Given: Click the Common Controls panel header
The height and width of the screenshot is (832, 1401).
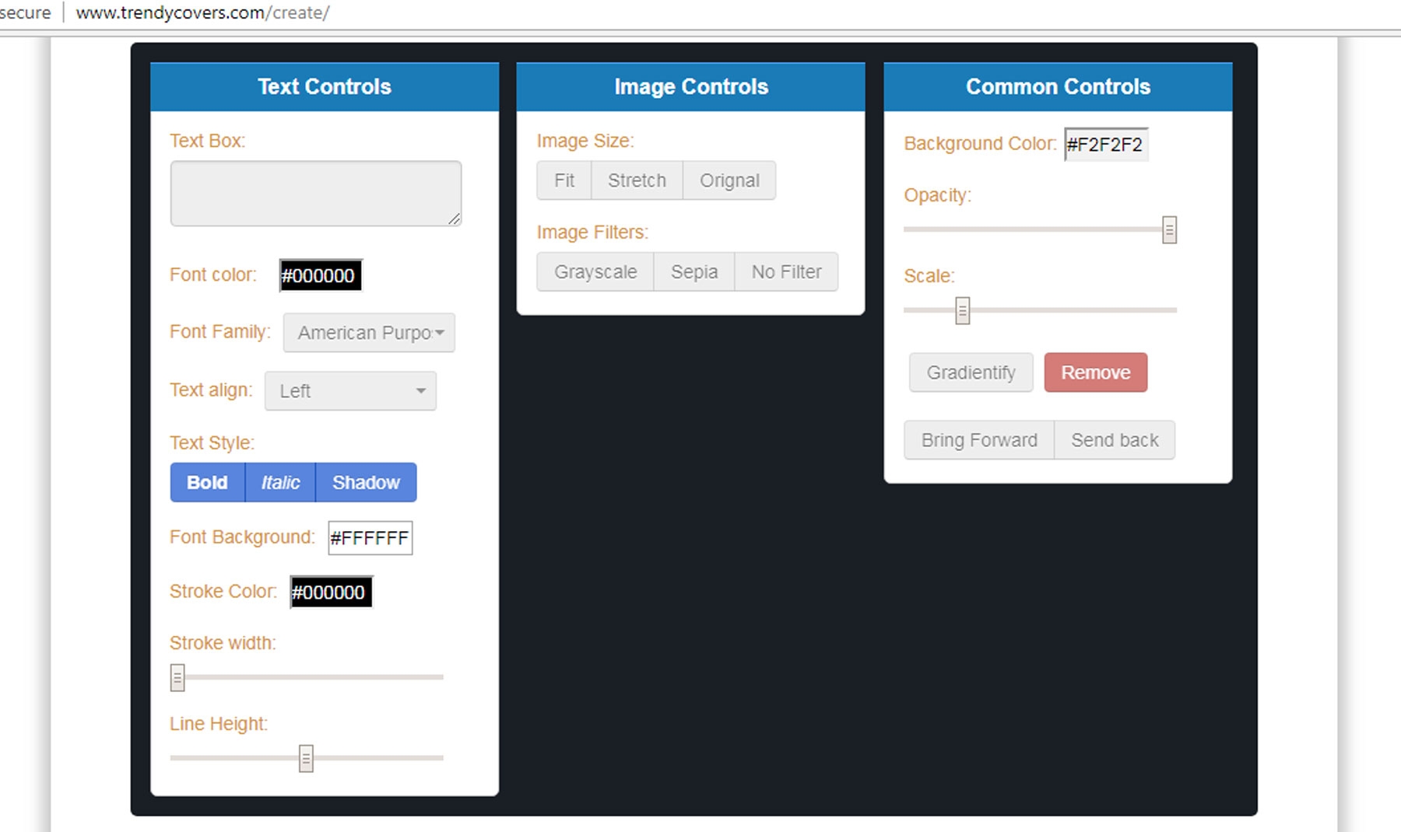Looking at the screenshot, I should 1058,86.
